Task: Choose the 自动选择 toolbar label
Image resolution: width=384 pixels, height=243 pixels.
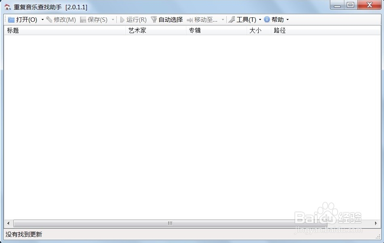Action: [171, 19]
